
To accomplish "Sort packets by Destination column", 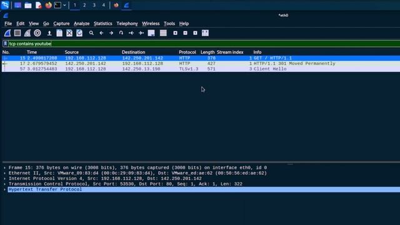I will click(x=133, y=52).
